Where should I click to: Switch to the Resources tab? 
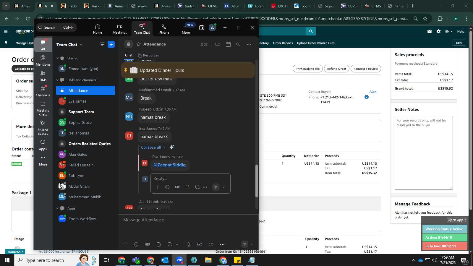[148, 55]
